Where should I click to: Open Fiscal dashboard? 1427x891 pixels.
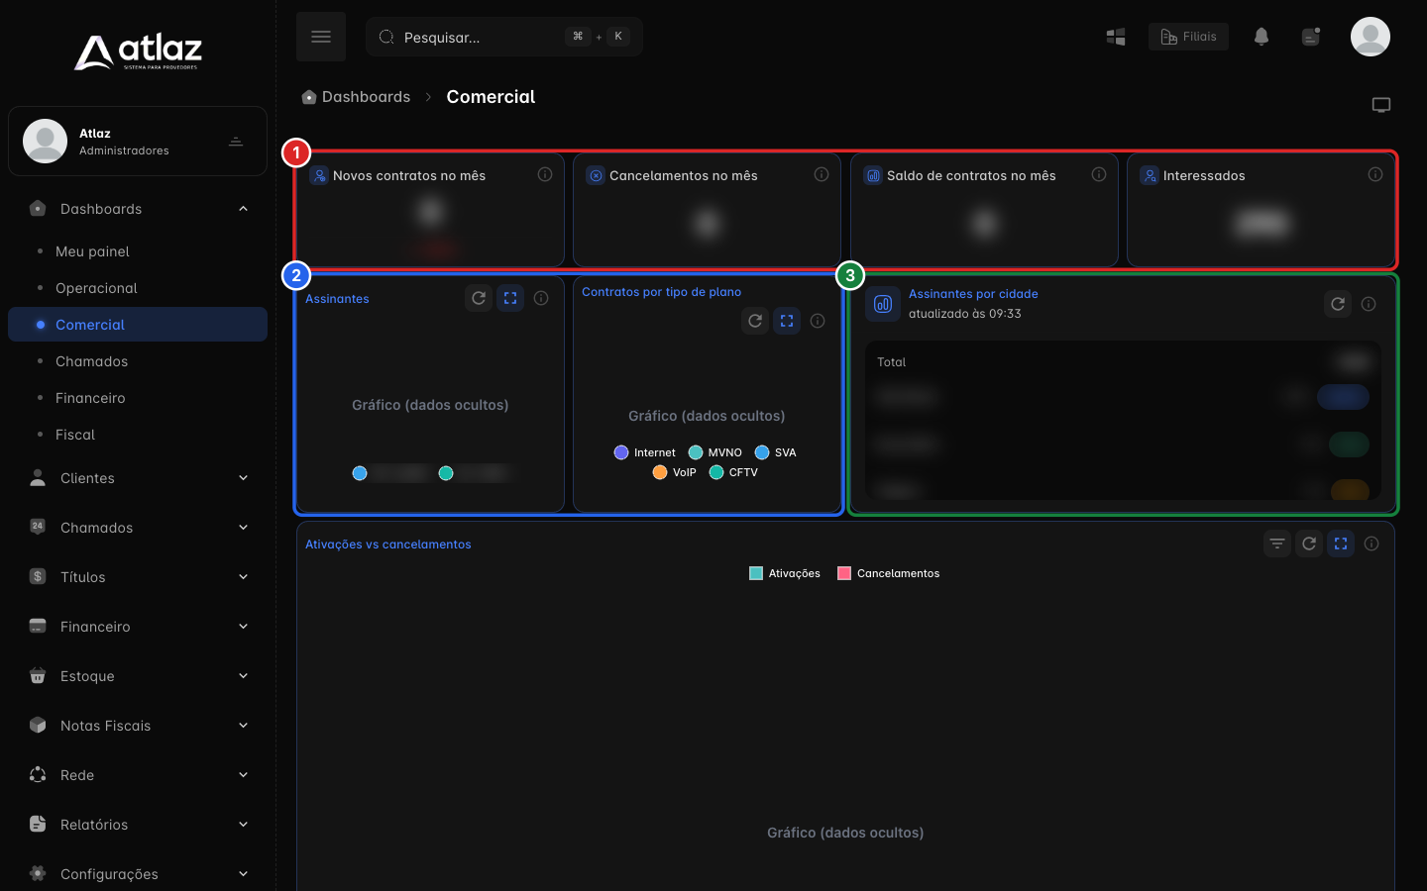(x=138, y=435)
